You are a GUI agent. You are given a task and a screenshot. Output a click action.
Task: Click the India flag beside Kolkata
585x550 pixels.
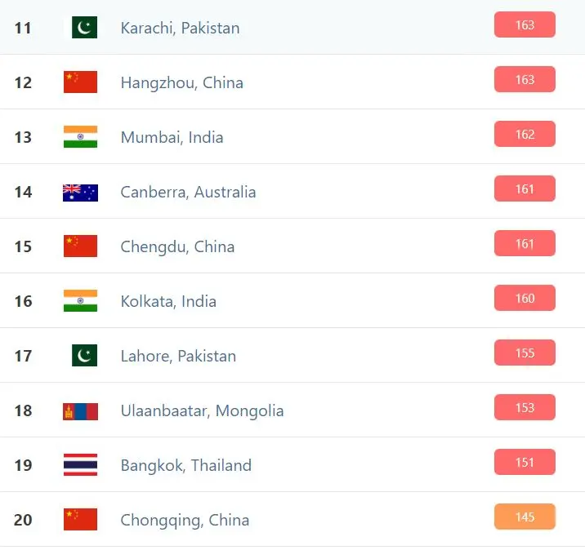click(x=81, y=301)
